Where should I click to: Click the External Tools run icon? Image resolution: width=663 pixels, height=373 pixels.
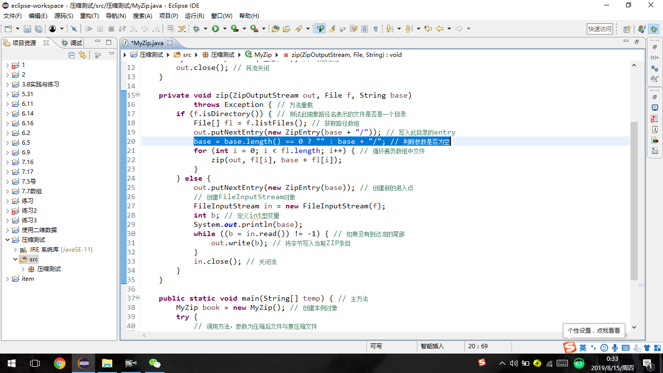254,29
